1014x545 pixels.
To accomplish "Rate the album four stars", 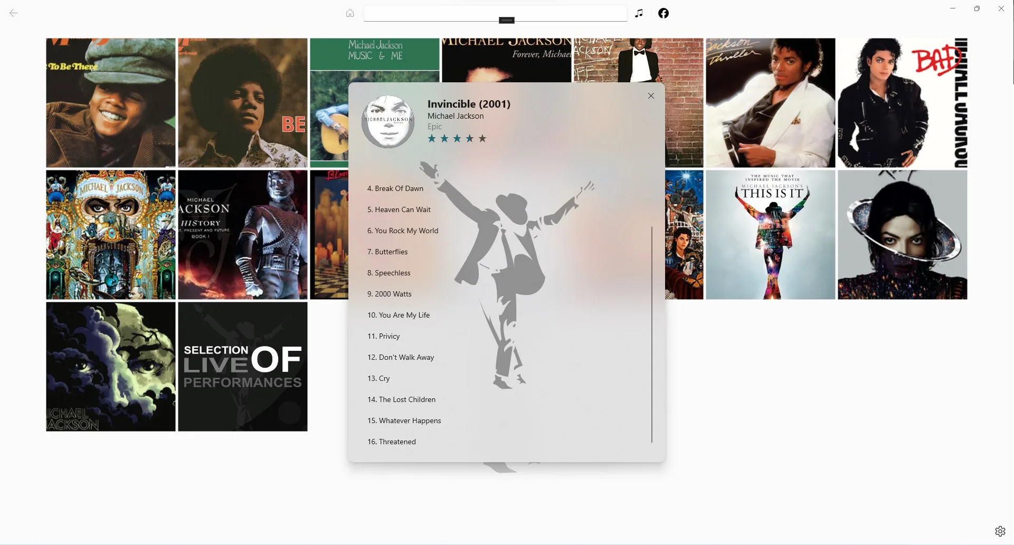I will [470, 139].
